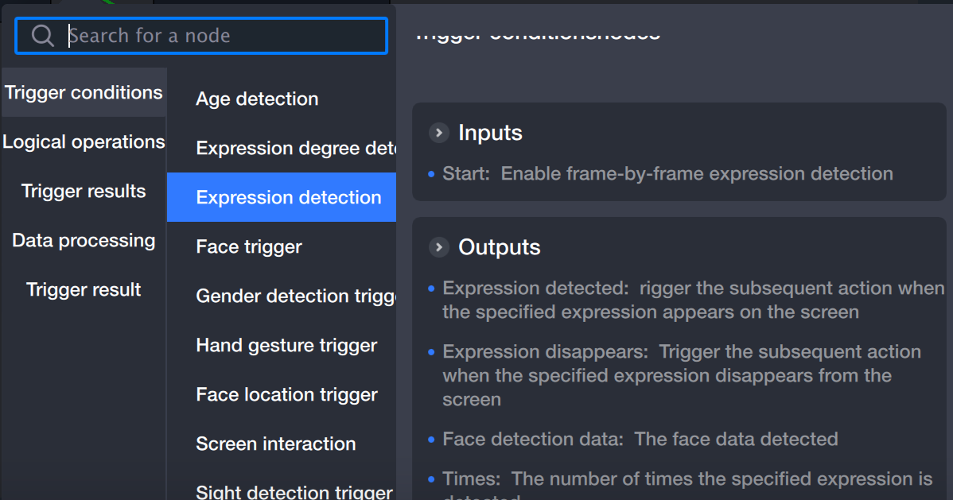The height and width of the screenshot is (500, 953).
Task: Collapse the Inputs section chevron
Action: coord(438,133)
